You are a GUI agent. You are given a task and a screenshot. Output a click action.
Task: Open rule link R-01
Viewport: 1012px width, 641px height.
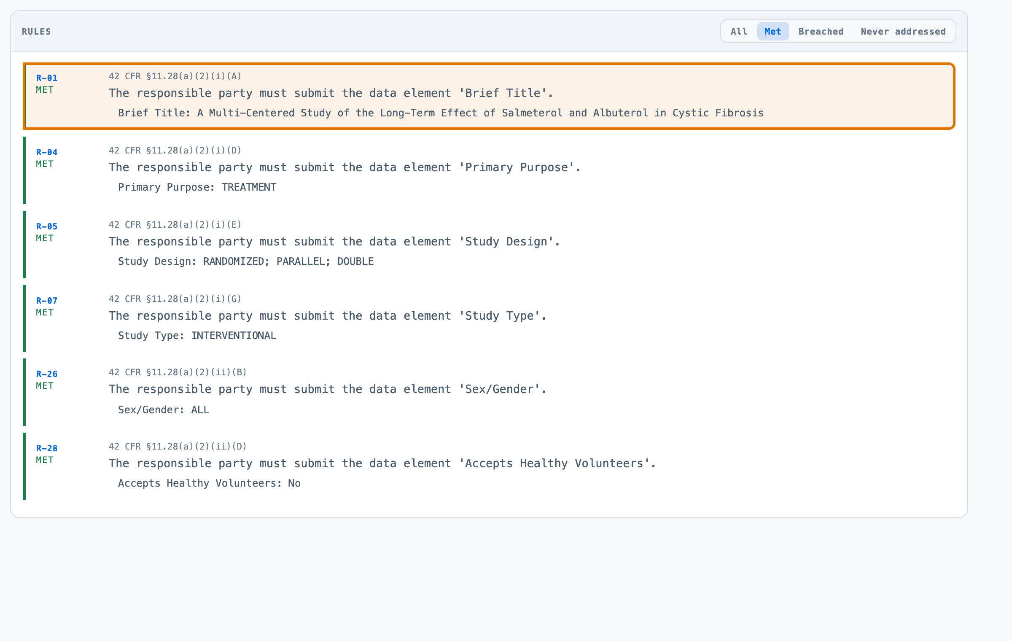tap(47, 78)
